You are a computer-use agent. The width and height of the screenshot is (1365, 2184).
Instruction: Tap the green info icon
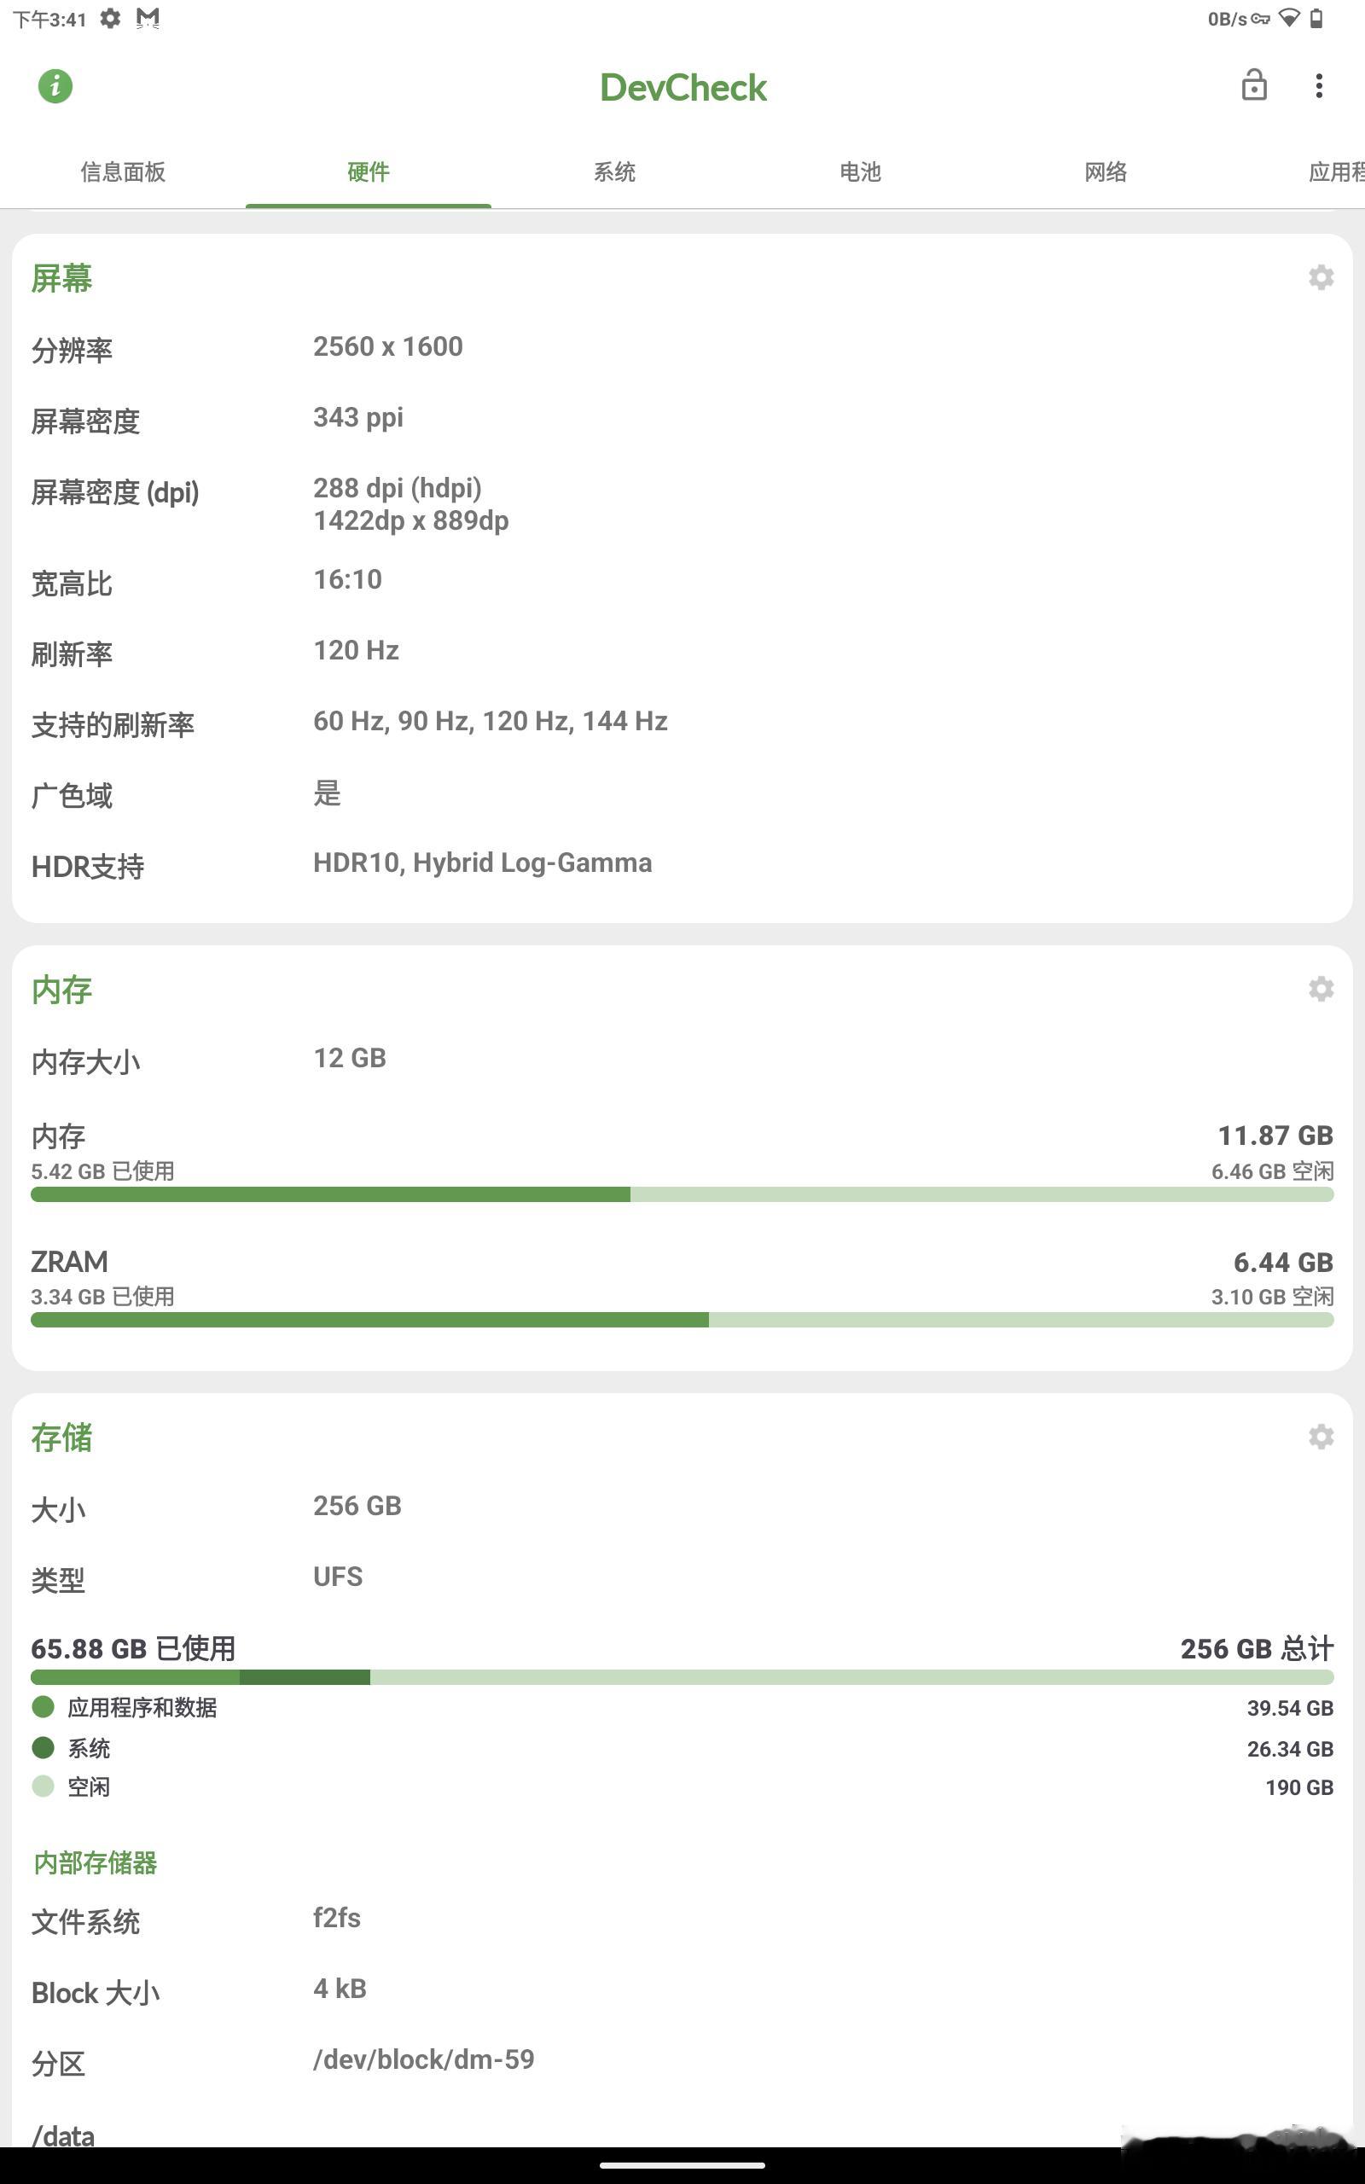(55, 87)
